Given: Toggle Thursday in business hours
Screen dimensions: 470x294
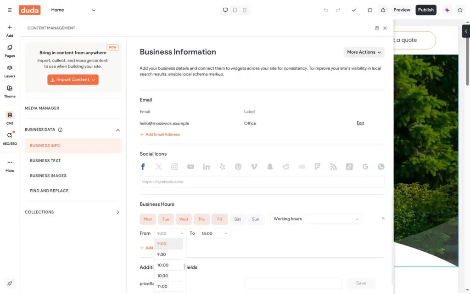Looking at the screenshot, I should pyautogui.click(x=202, y=219).
